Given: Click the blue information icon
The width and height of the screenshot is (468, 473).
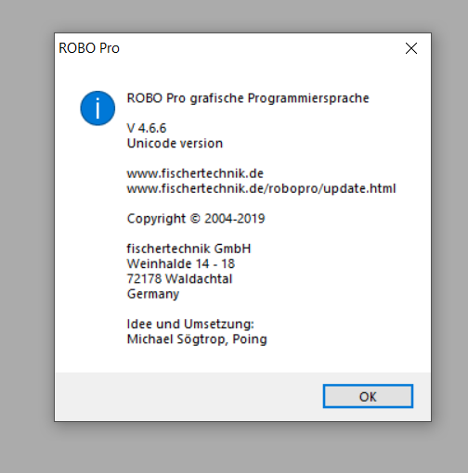Looking at the screenshot, I should [x=97, y=109].
